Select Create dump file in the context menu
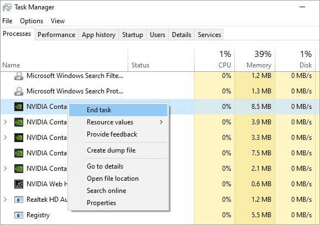This screenshot has height=225, width=320. (118, 150)
